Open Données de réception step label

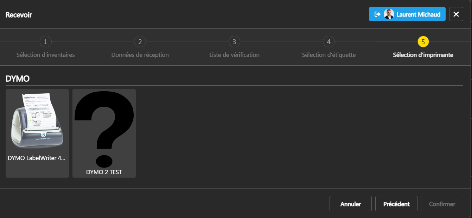140,55
